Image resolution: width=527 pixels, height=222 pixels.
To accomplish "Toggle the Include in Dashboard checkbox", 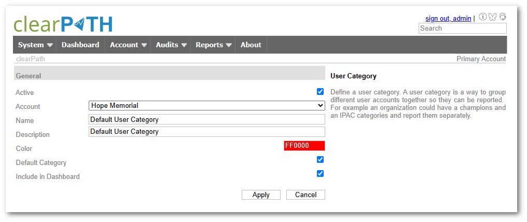I will 321,174.
